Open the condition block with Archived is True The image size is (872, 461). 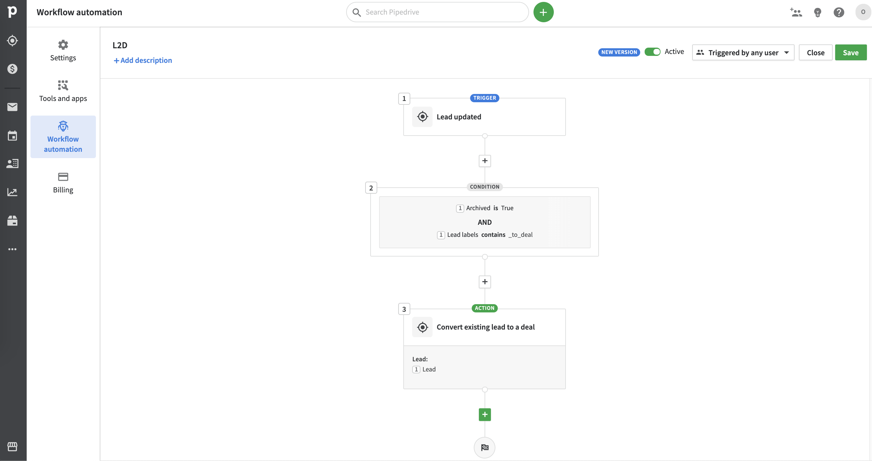pyautogui.click(x=484, y=222)
